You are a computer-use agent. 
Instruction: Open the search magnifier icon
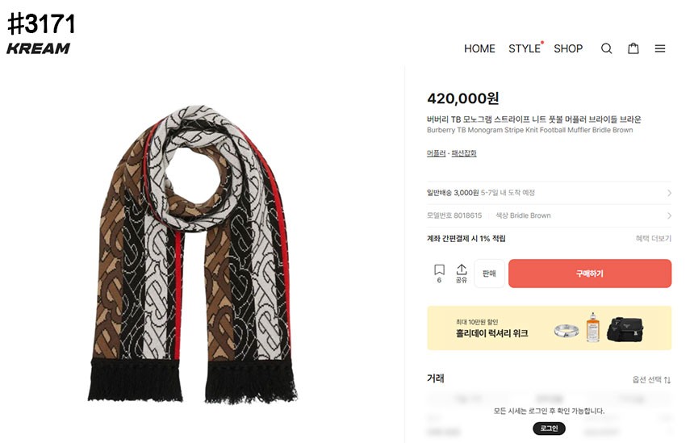(x=606, y=48)
